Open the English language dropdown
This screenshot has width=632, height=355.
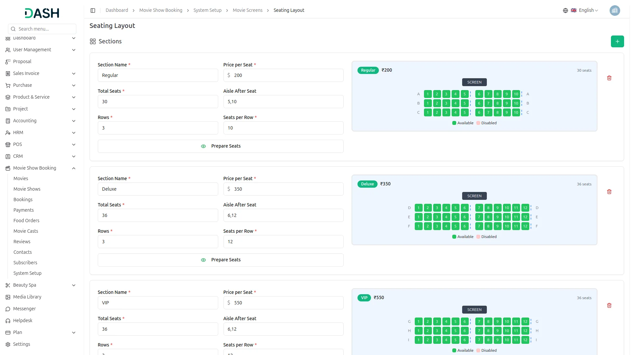[586, 10]
